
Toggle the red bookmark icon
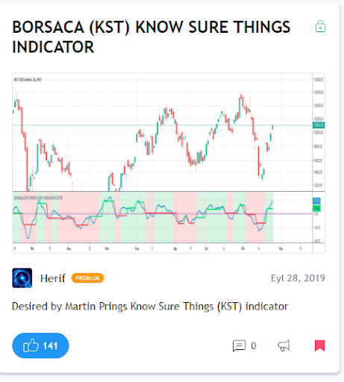319,345
